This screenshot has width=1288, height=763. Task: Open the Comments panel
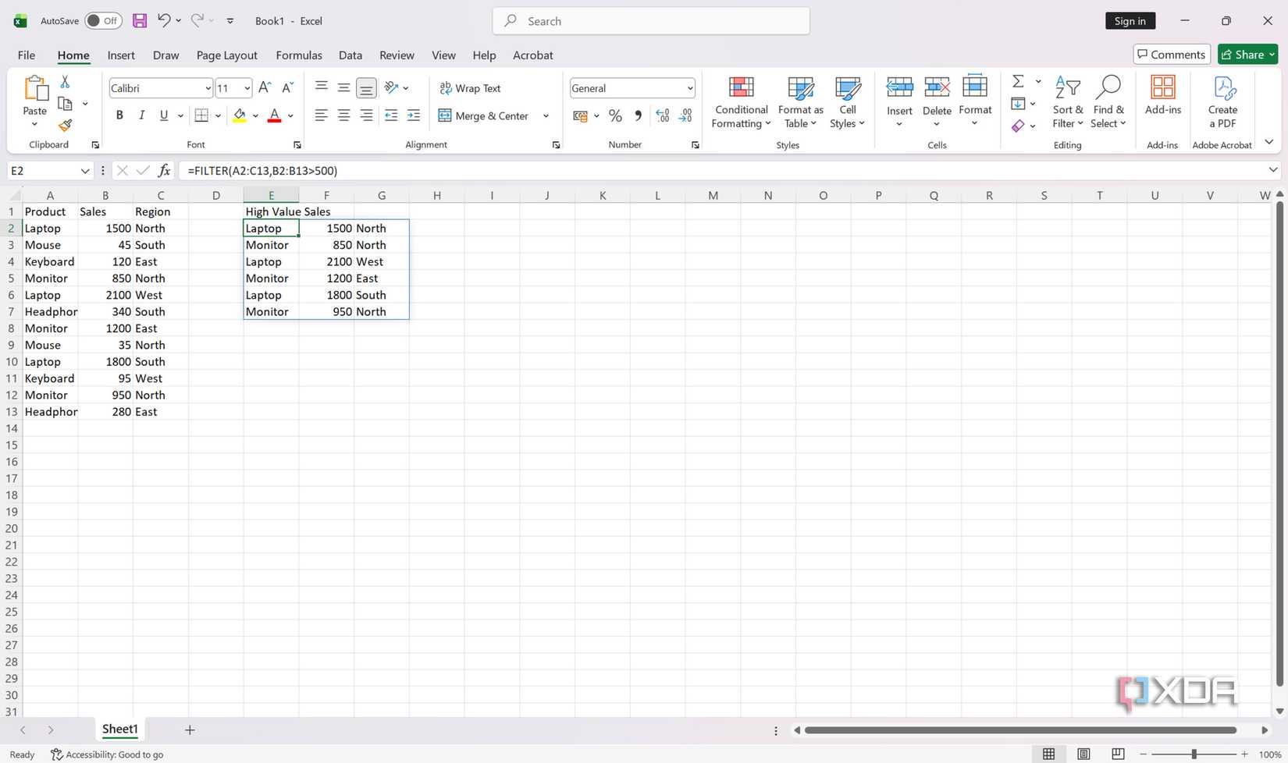click(x=1170, y=54)
